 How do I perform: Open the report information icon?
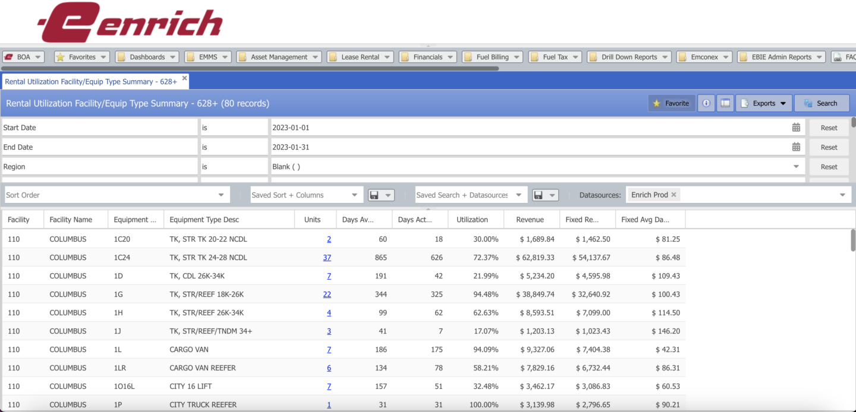(x=706, y=103)
